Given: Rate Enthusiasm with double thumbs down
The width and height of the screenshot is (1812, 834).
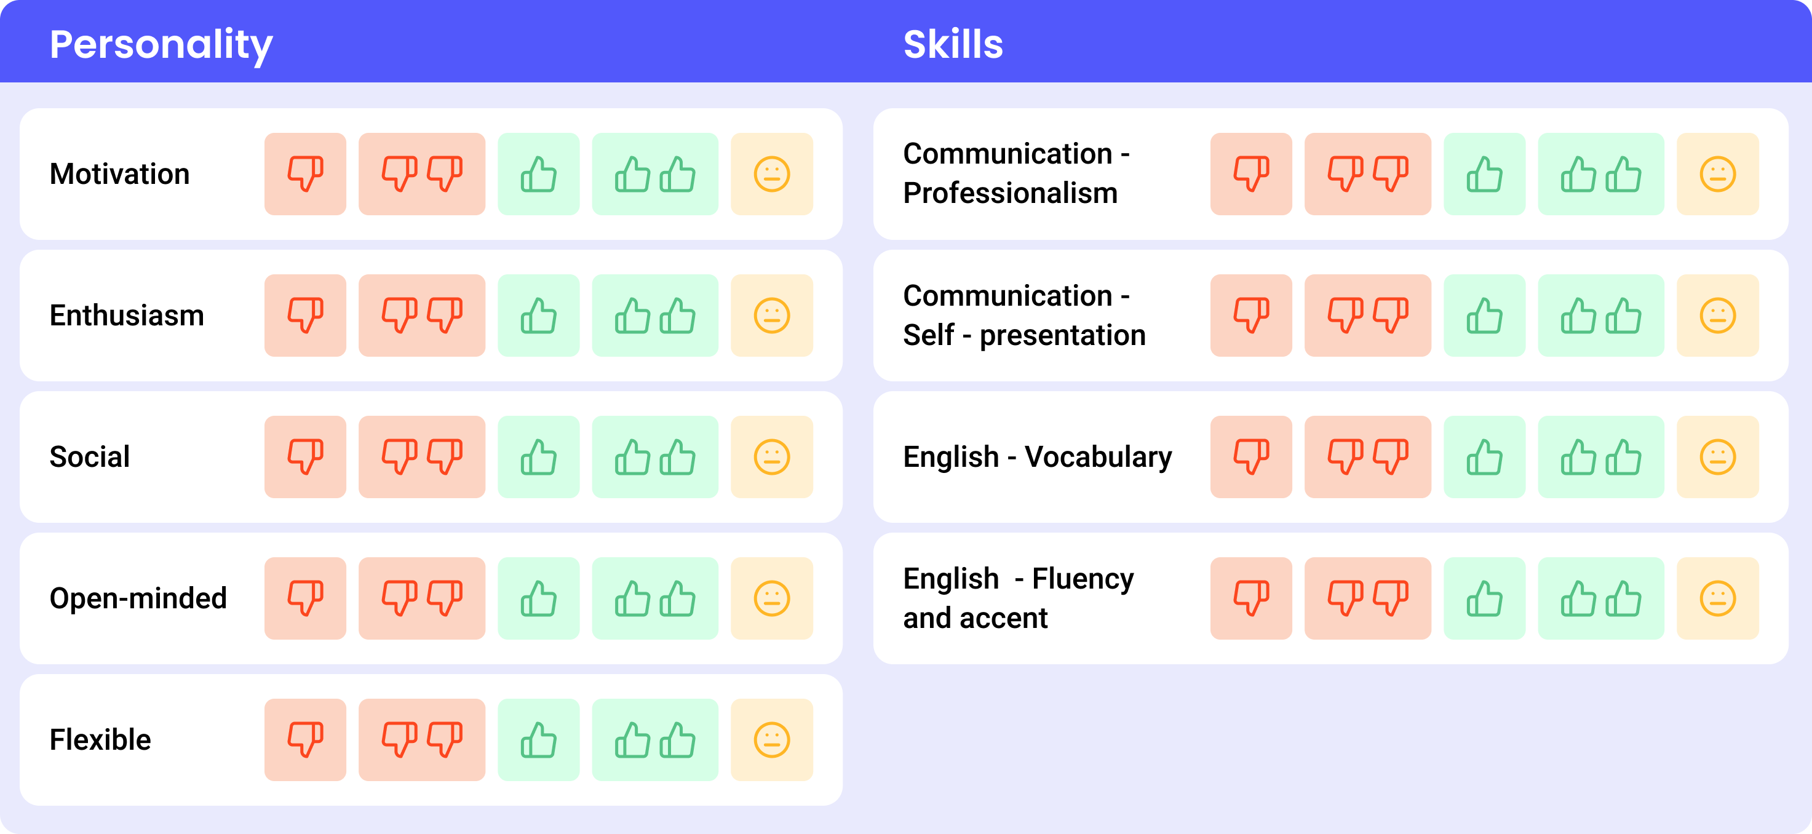Looking at the screenshot, I should pyautogui.click(x=421, y=315).
